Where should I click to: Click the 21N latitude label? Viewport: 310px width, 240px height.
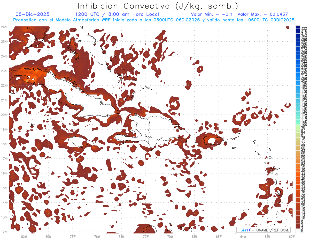click(x=4, y=100)
